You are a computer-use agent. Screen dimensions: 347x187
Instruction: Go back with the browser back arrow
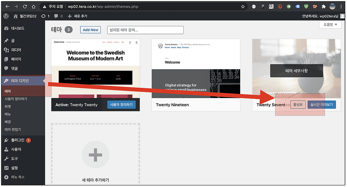click(7, 6)
